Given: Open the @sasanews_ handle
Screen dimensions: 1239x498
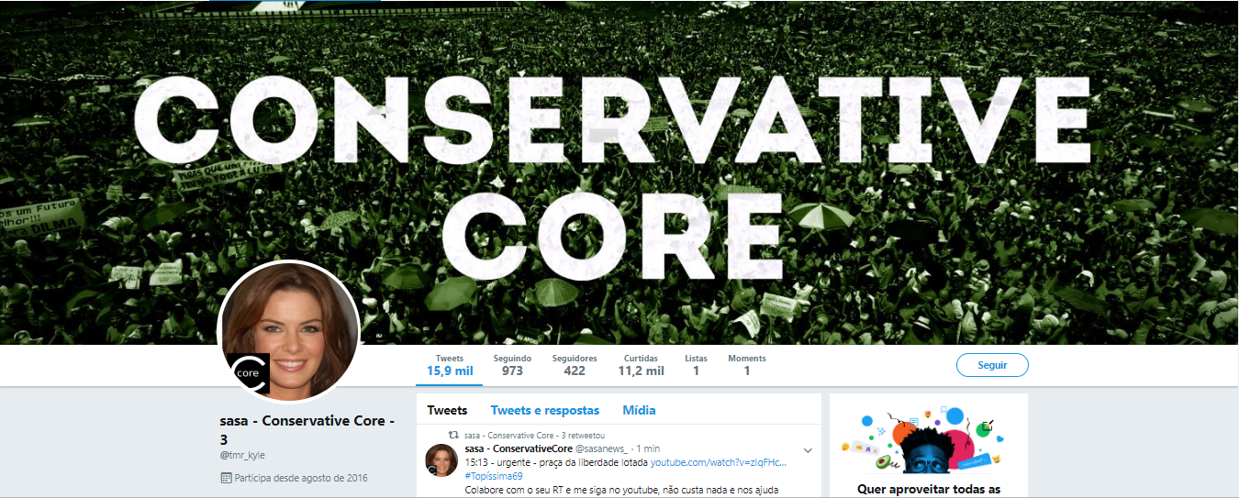Looking at the screenshot, I should pyautogui.click(x=601, y=448).
